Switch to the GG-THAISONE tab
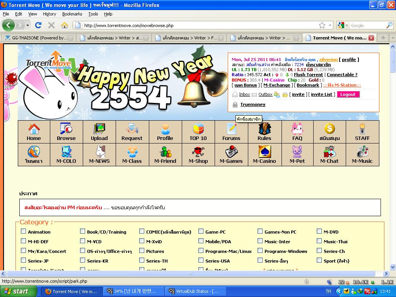 tap(39, 38)
